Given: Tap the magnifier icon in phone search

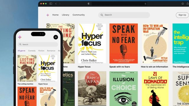Looking at the screenshot, I should (x=20, y=44).
